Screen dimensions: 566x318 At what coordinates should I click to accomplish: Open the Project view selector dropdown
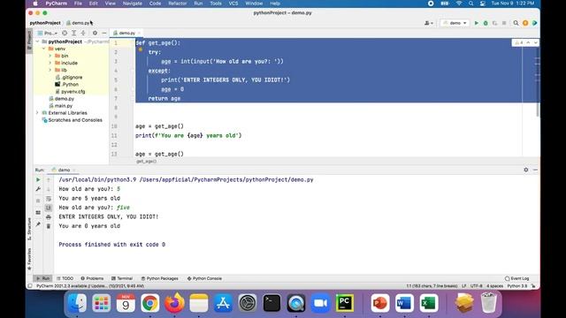click(48, 33)
